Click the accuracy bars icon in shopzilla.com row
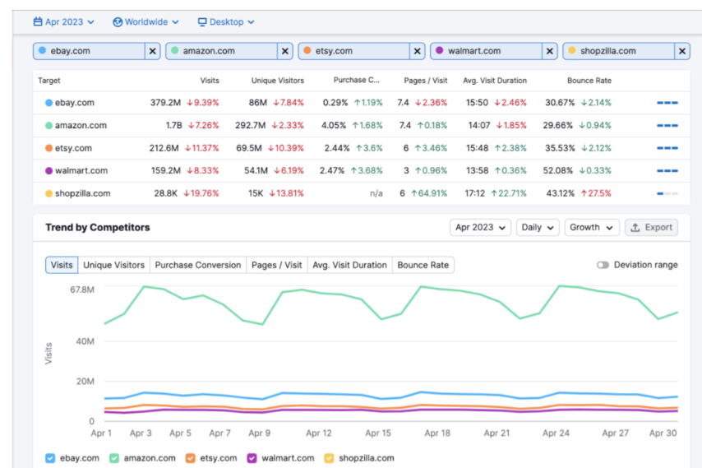 click(667, 193)
